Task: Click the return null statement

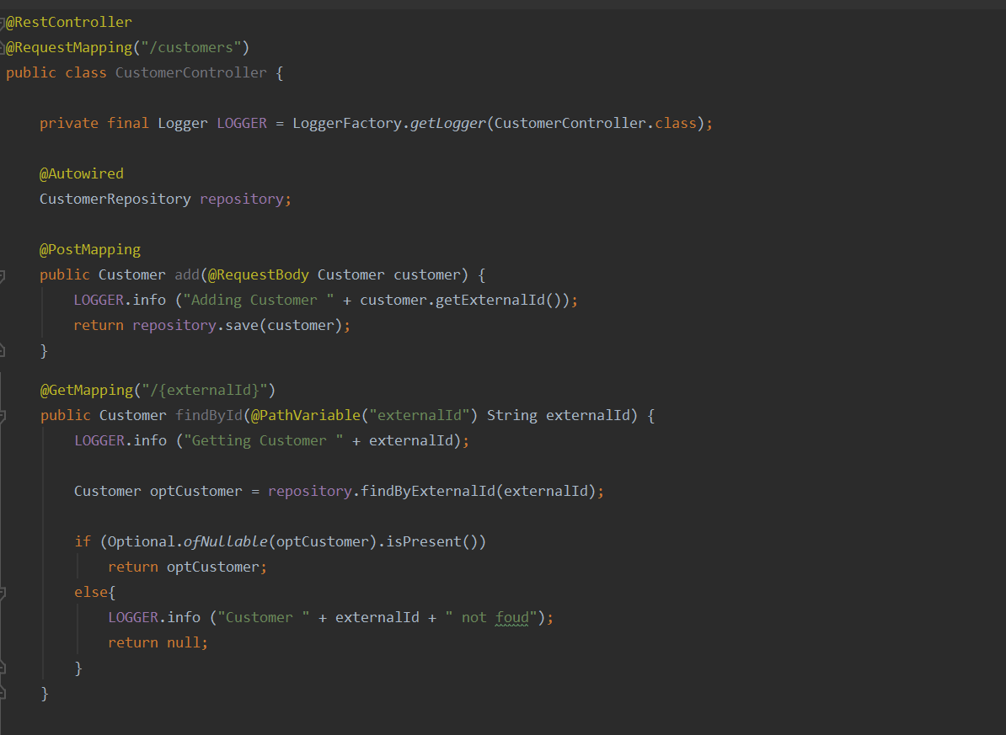Action: [158, 642]
